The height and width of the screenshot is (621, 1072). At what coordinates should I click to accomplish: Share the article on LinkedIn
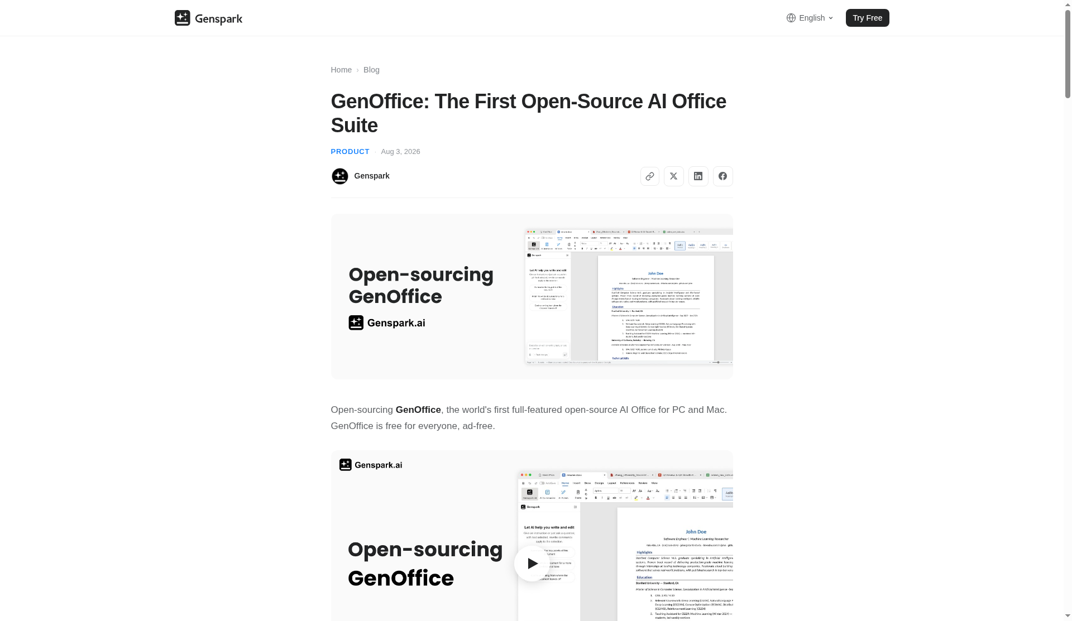pyautogui.click(x=698, y=176)
